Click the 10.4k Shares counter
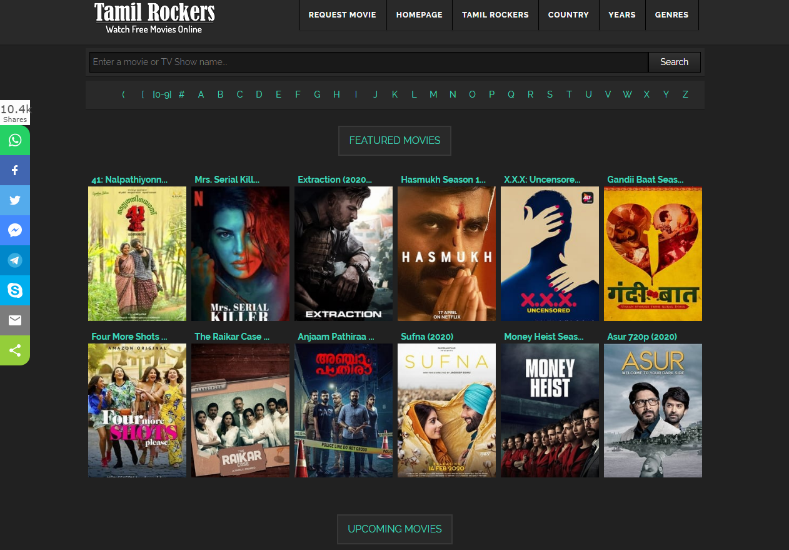 click(15, 113)
